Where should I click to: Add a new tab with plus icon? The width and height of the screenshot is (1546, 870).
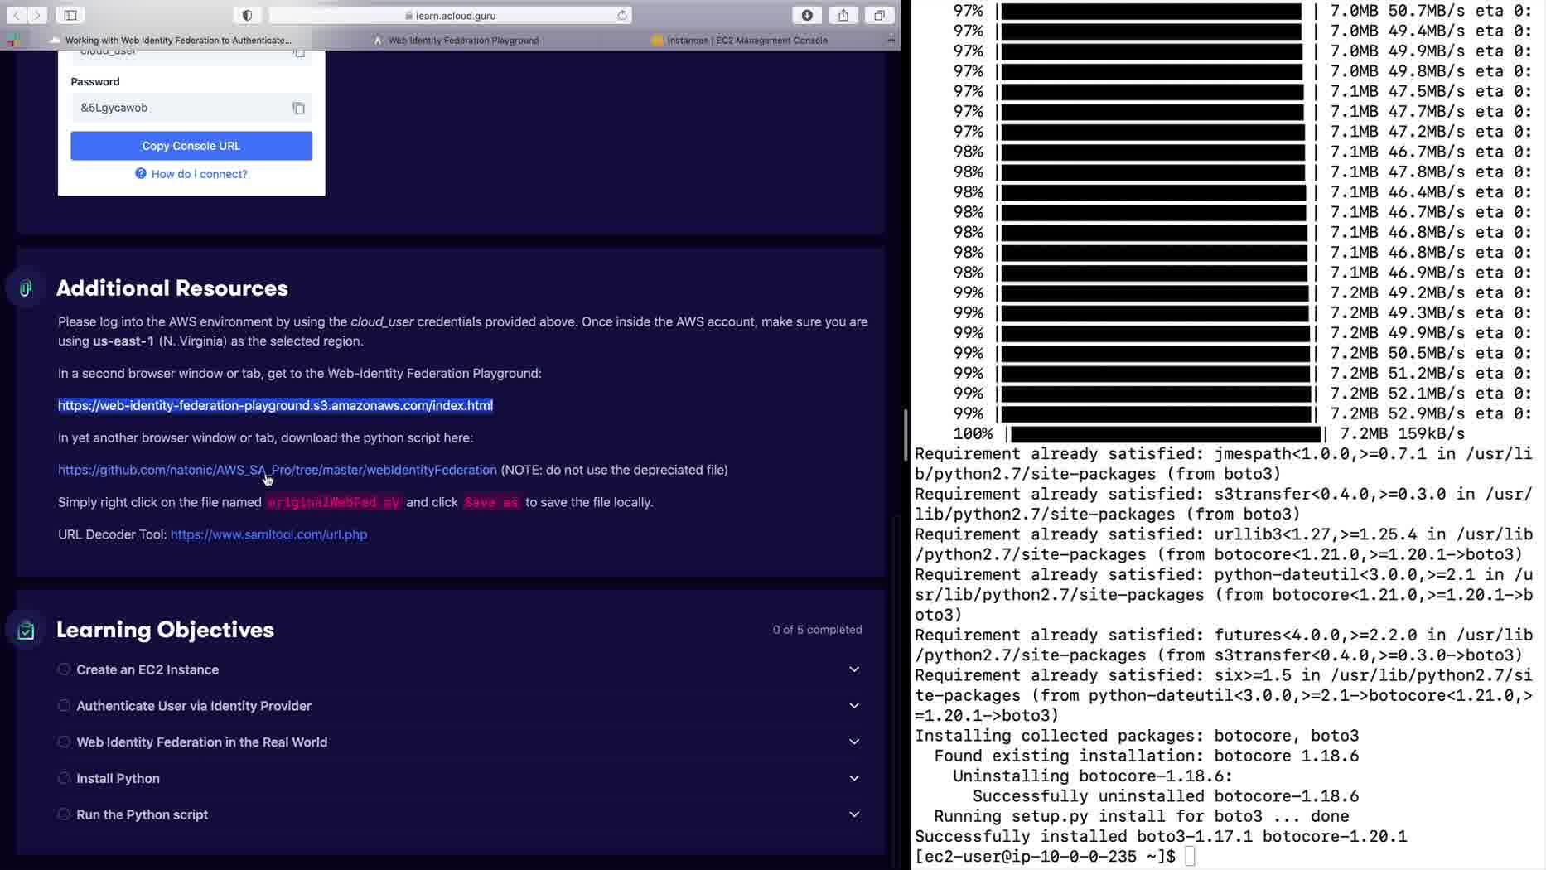point(891,40)
